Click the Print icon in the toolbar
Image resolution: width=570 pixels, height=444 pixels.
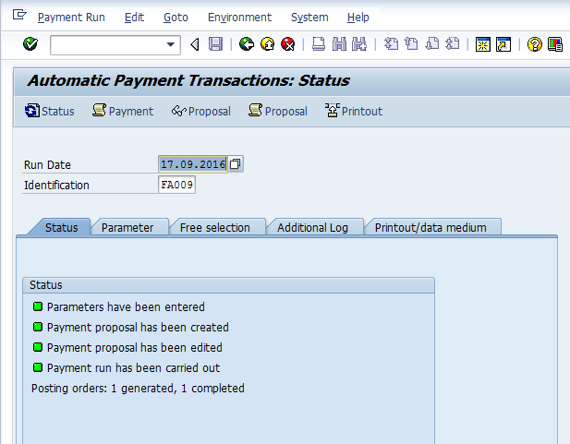319,44
